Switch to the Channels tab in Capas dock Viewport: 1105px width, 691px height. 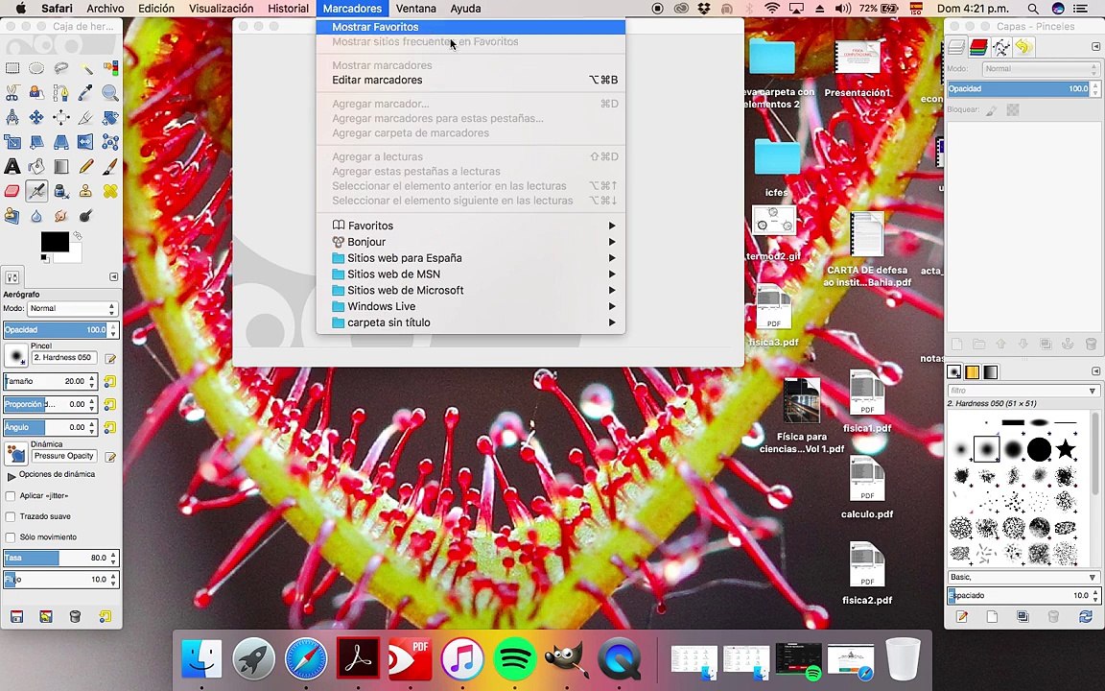pos(978,47)
